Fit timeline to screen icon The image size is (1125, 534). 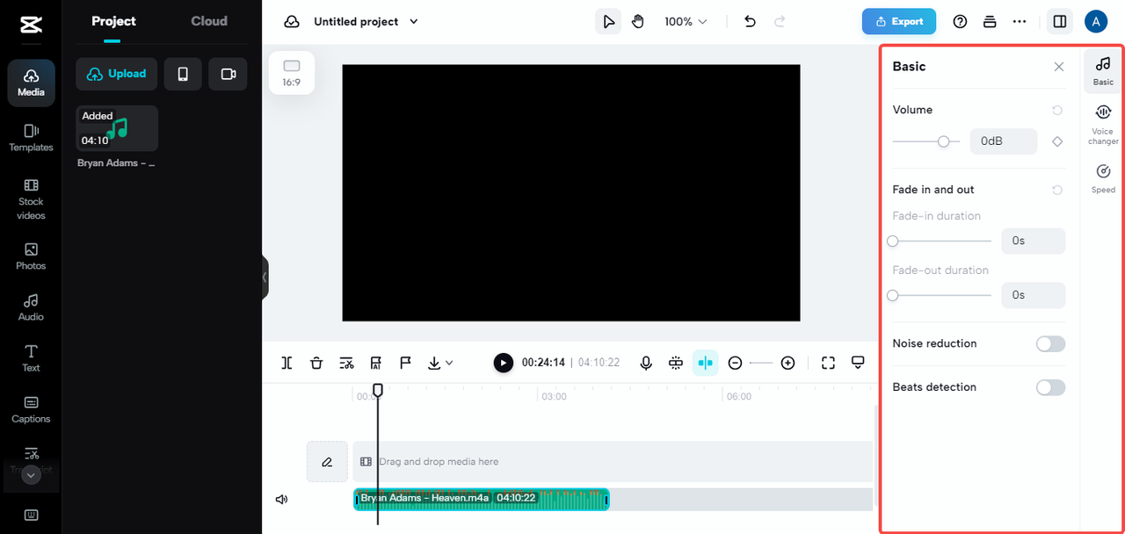[828, 363]
